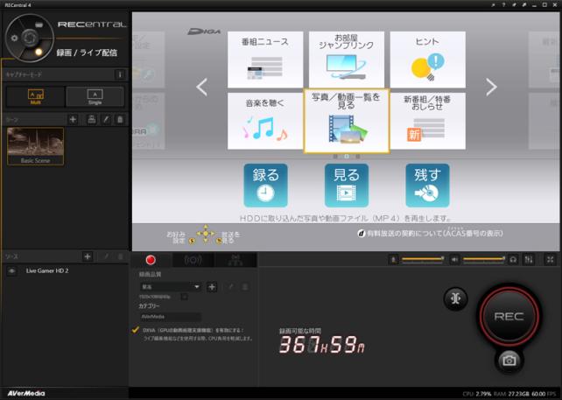Open the お部屋ジャンプリンク tile
Viewport: 562px width, 400px height.
(x=347, y=60)
